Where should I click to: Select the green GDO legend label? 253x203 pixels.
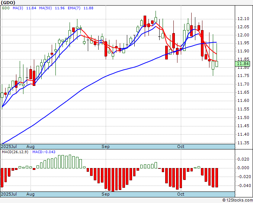(6, 8)
